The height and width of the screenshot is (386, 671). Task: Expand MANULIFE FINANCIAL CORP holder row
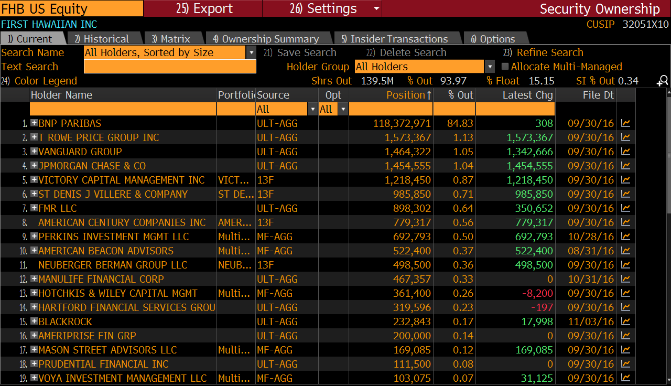pos(34,278)
